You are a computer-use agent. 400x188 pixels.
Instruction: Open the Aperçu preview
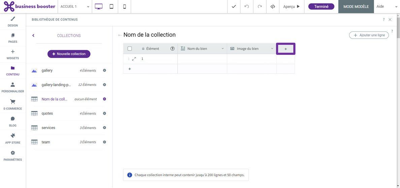point(292,7)
